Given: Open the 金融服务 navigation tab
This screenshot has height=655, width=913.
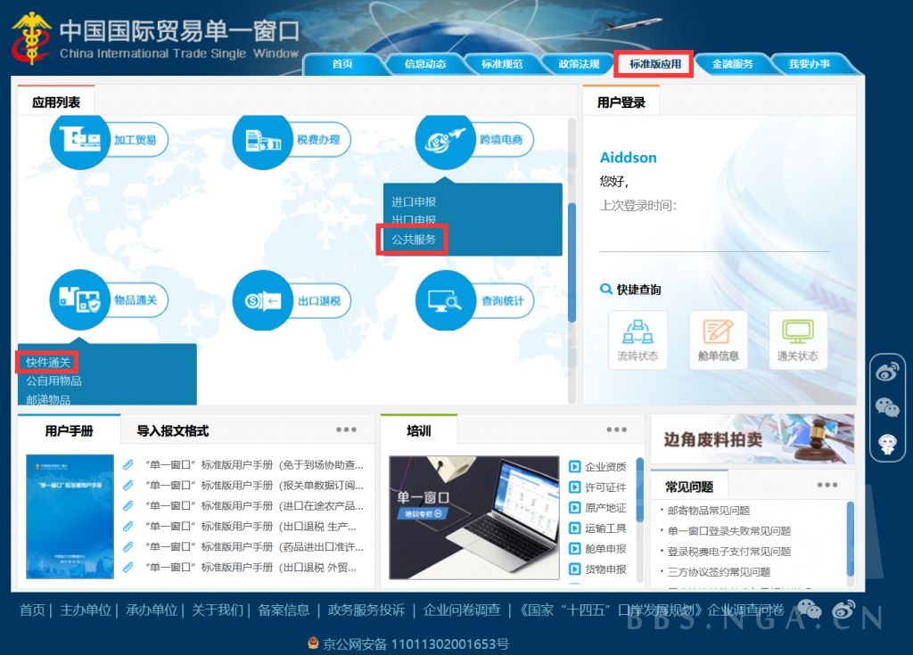Looking at the screenshot, I should (x=733, y=64).
